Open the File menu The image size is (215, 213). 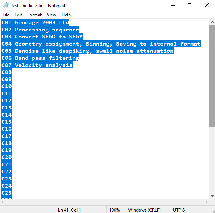click(6, 15)
